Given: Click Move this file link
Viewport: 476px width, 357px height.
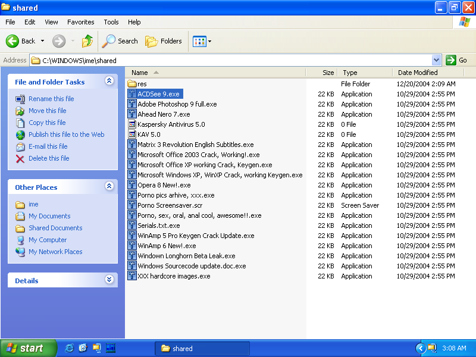Looking at the screenshot, I should click(48, 111).
